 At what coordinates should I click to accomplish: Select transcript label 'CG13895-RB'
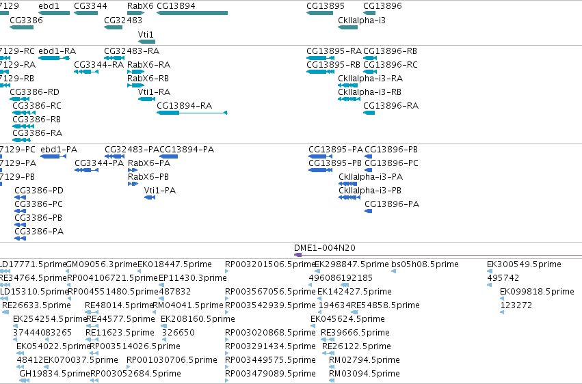pos(333,65)
